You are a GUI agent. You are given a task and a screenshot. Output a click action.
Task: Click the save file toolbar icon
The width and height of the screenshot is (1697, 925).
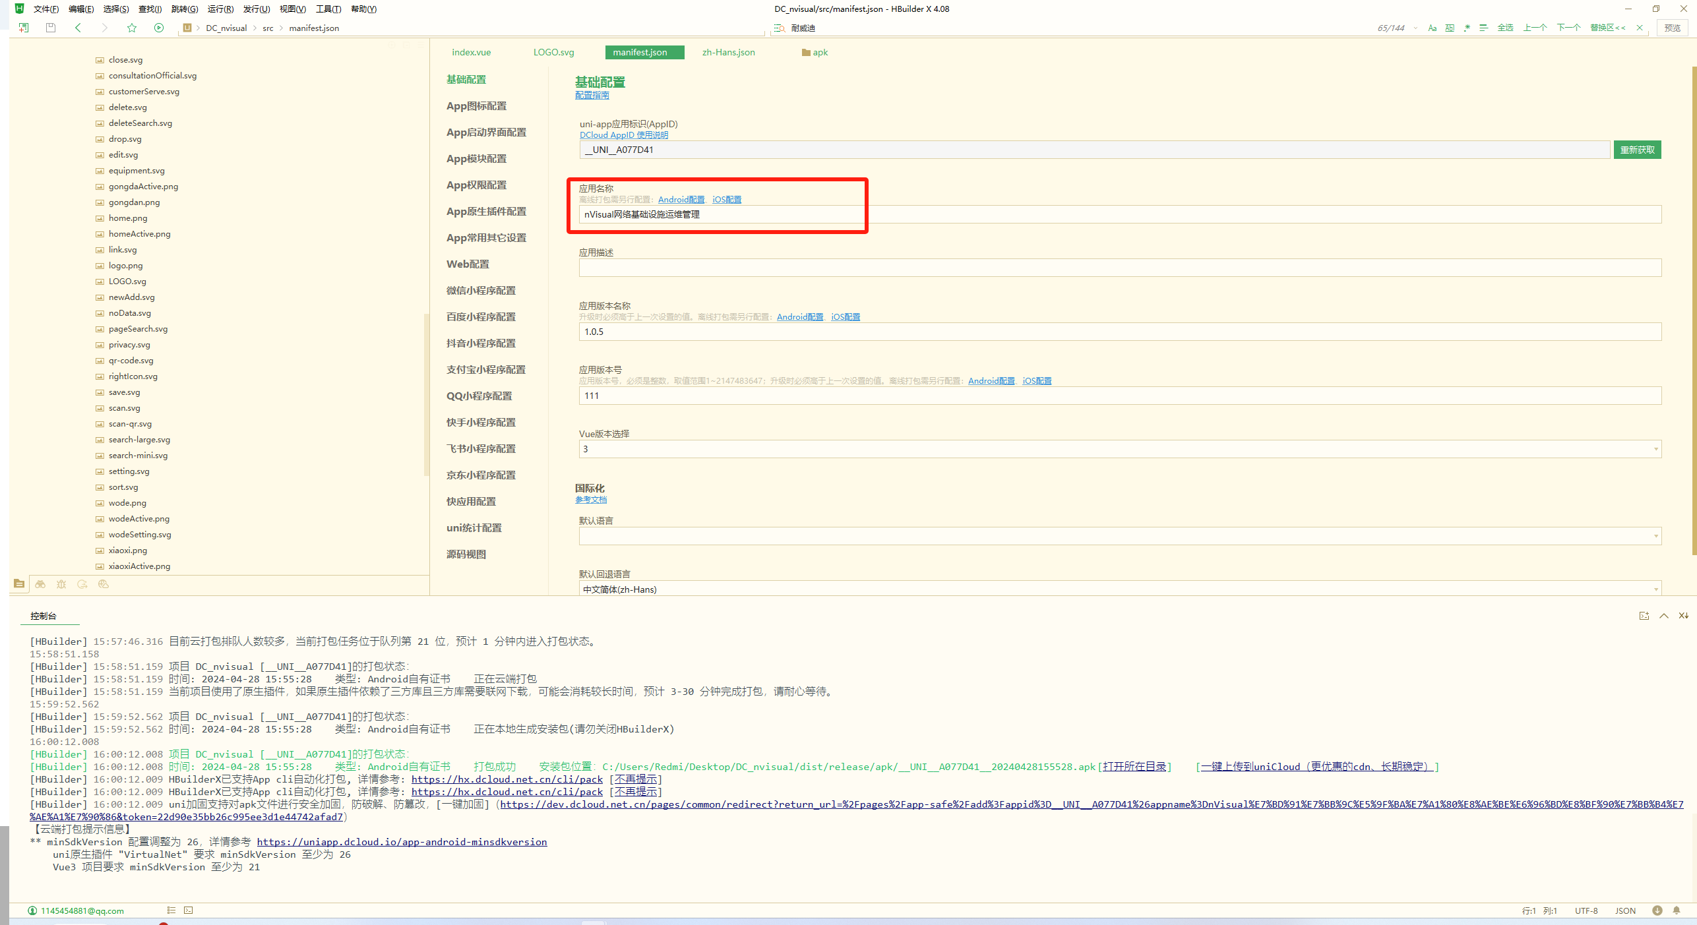[x=51, y=28]
